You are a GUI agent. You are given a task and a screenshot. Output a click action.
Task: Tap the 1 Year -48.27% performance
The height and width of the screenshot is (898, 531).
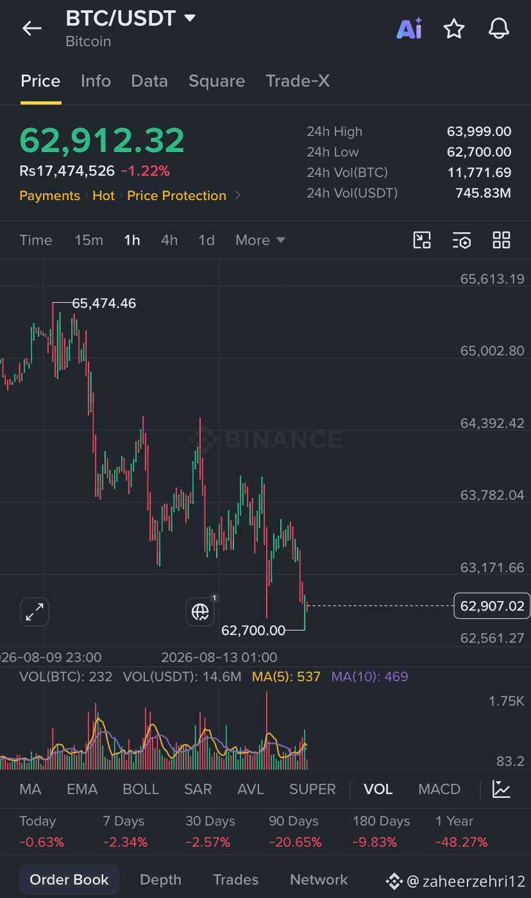tap(461, 831)
